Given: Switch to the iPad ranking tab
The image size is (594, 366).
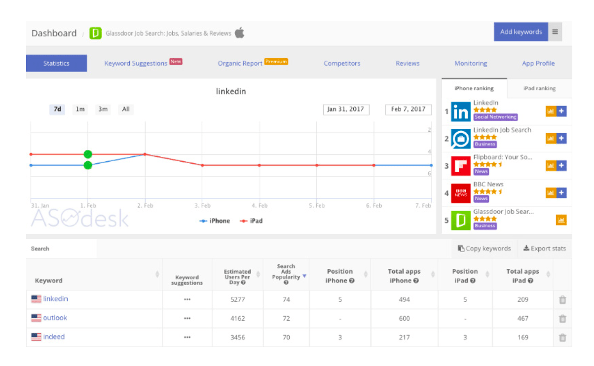Looking at the screenshot, I should click(539, 88).
